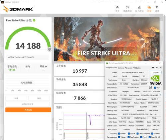Open GPU-Z hamburger menu icon
The width and height of the screenshot is (166, 140).
pos(161,67)
